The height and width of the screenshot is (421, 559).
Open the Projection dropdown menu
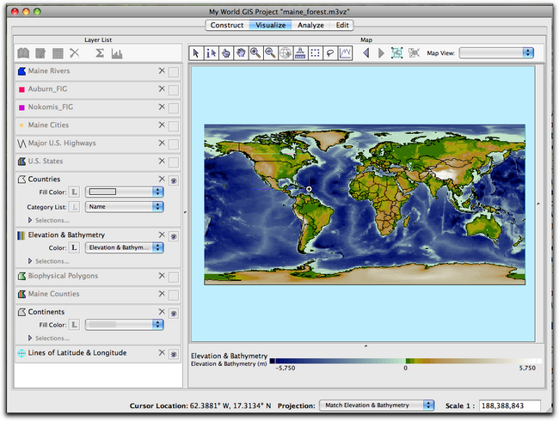[x=377, y=405]
